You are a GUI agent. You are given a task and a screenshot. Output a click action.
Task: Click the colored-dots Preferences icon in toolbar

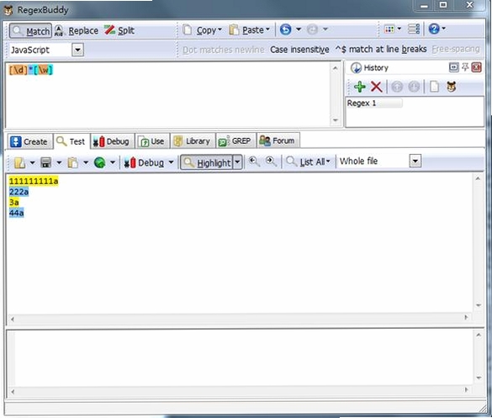pyautogui.click(x=389, y=29)
